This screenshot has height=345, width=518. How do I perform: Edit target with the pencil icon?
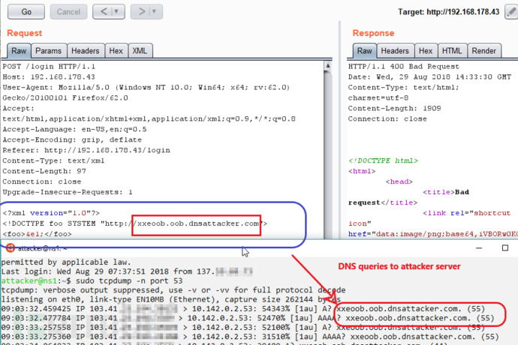point(511,12)
